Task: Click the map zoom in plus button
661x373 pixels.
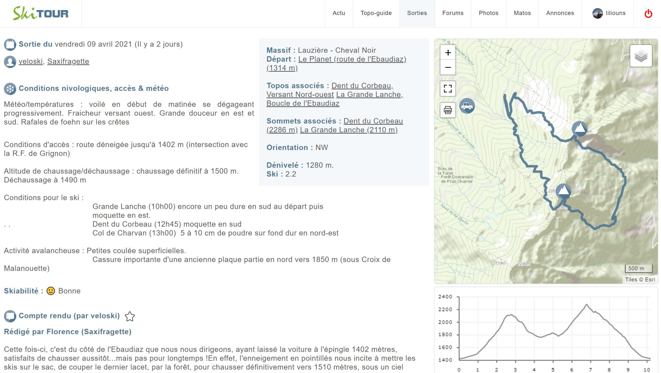Action: [x=448, y=53]
